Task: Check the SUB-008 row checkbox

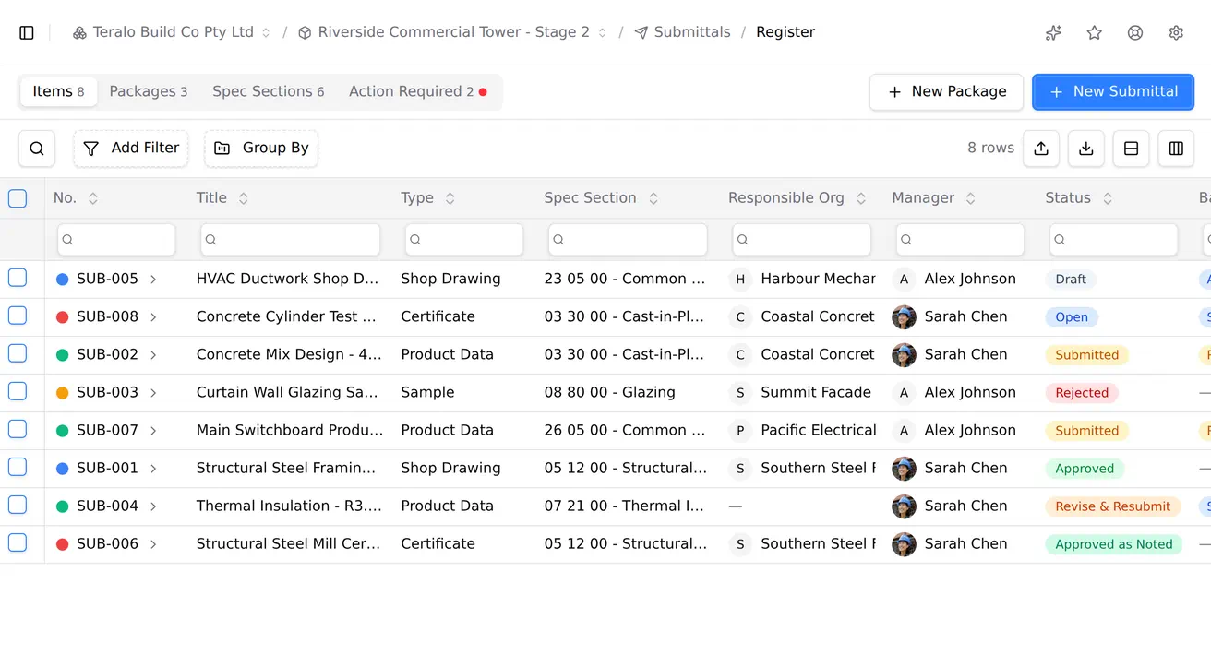Action: coord(18,316)
